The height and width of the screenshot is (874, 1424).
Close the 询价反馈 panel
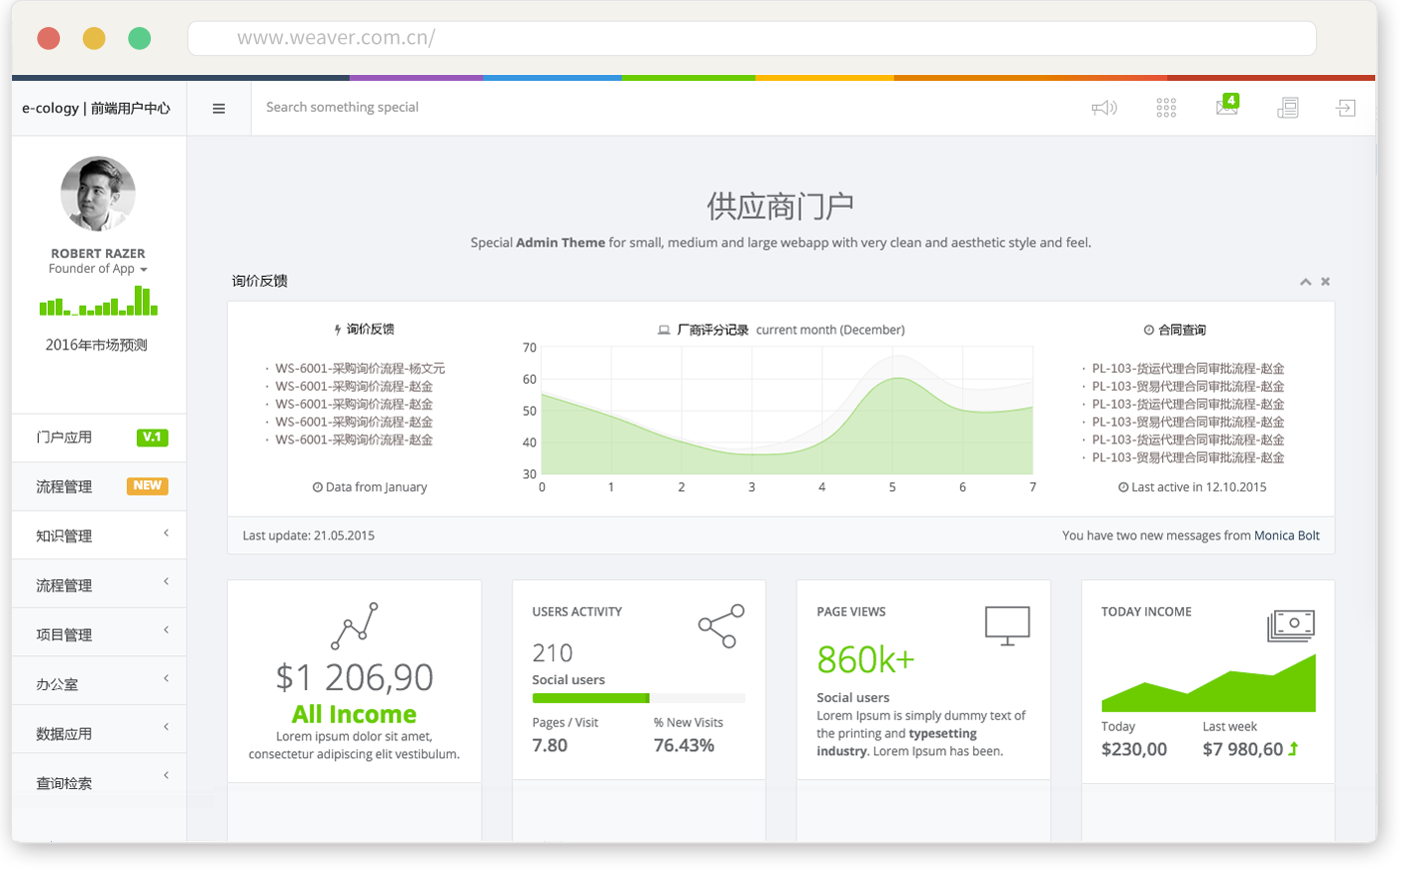click(x=1325, y=283)
